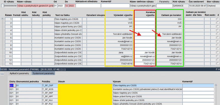Tick the Z checkbox for row 1
The width and height of the screenshot is (220, 105).
click(x=218, y=19)
